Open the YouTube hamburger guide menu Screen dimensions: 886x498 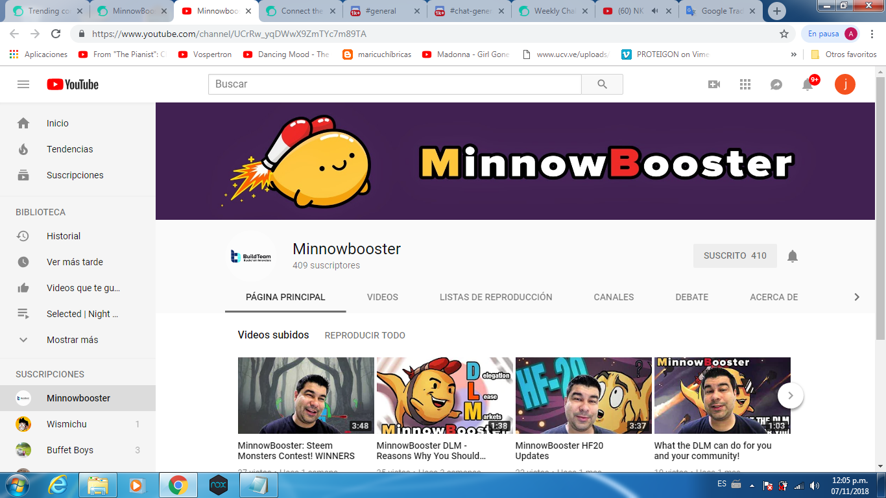pyautogui.click(x=23, y=84)
